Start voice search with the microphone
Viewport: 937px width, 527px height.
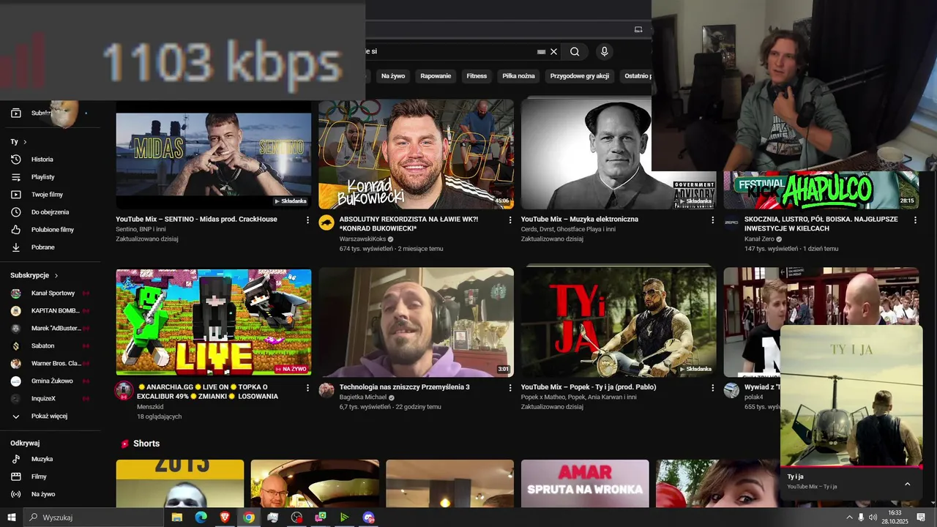tap(604, 52)
